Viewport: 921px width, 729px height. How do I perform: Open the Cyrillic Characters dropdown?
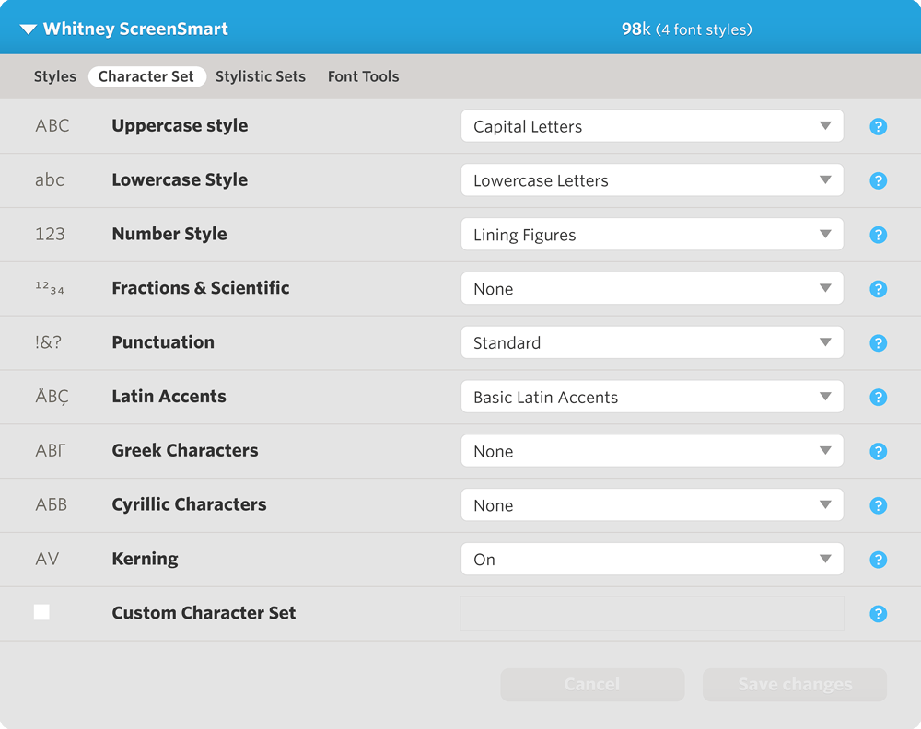coord(652,504)
